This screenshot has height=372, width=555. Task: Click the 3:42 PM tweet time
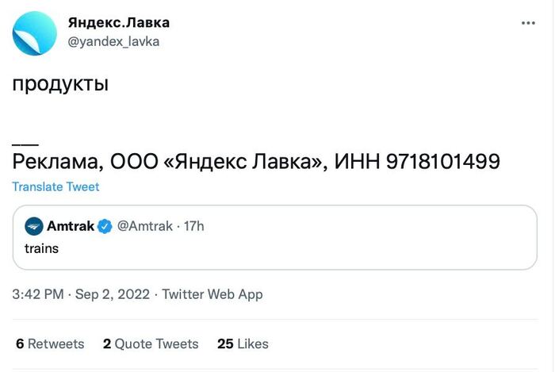(38, 294)
